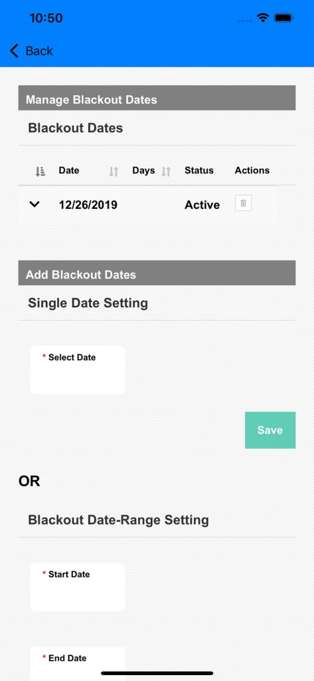
Task: Go back using the Back label
Action: [x=39, y=51]
